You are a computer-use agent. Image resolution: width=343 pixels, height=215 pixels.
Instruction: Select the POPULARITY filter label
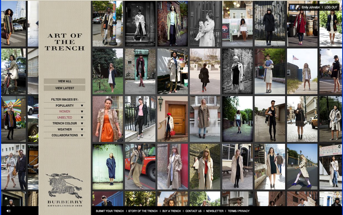65,106
